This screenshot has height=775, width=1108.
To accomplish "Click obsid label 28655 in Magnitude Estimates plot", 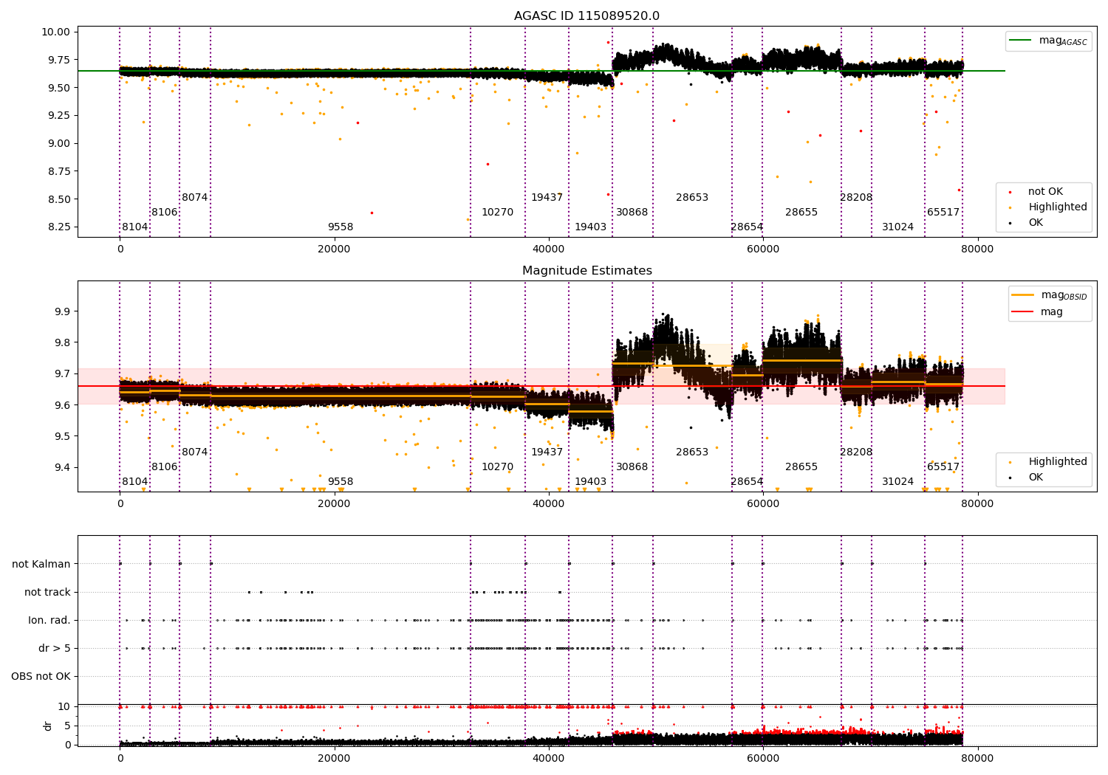I will coord(801,467).
